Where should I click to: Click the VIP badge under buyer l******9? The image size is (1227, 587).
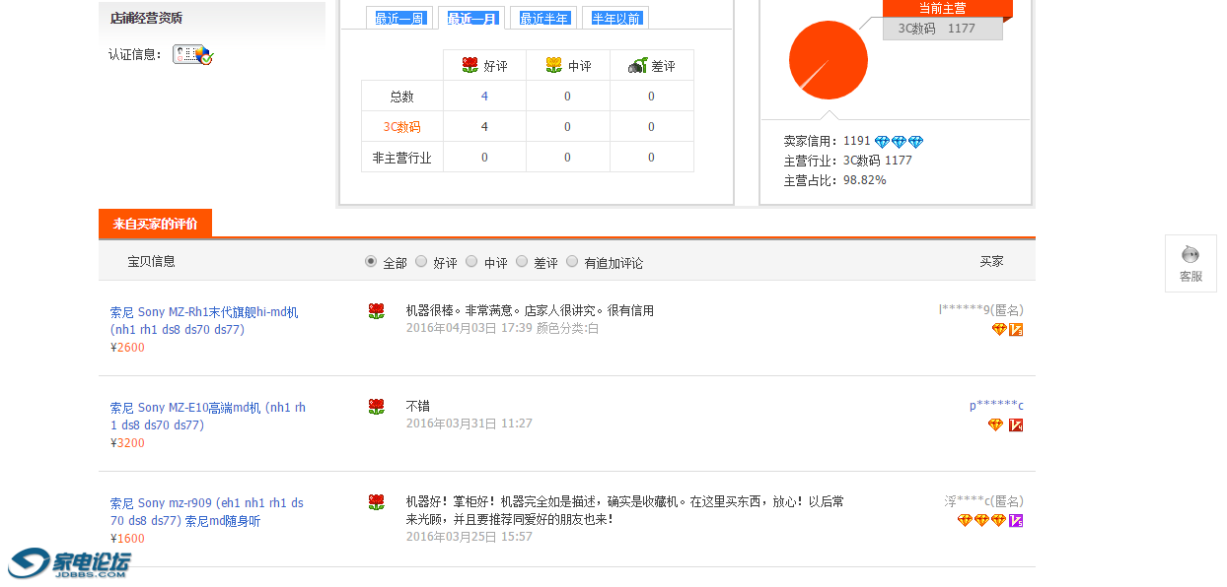[1016, 329]
